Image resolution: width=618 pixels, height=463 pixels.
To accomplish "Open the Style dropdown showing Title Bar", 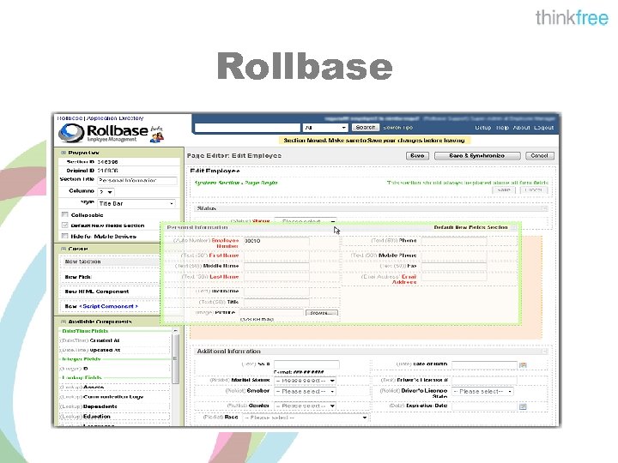I will 136,203.
